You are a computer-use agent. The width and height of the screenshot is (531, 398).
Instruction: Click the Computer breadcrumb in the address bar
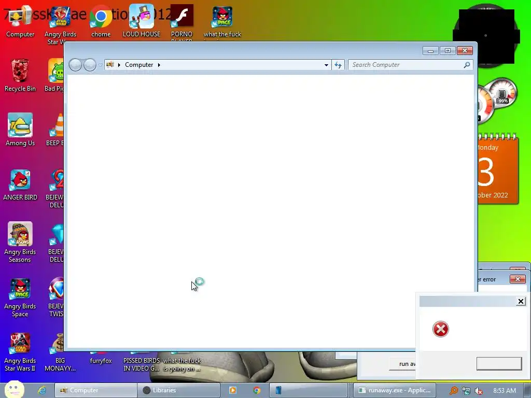click(x=139, y=65)
